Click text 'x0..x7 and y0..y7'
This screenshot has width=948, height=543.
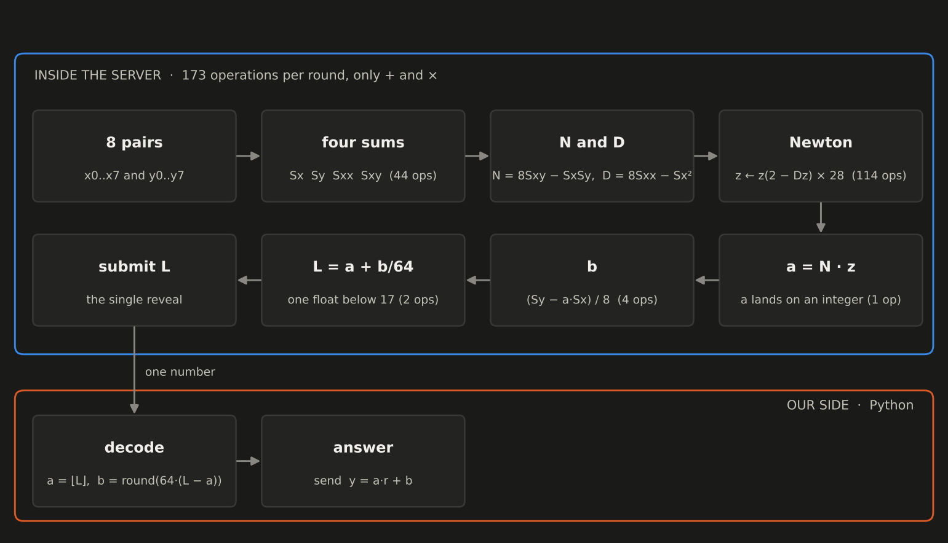pos(134,176)
